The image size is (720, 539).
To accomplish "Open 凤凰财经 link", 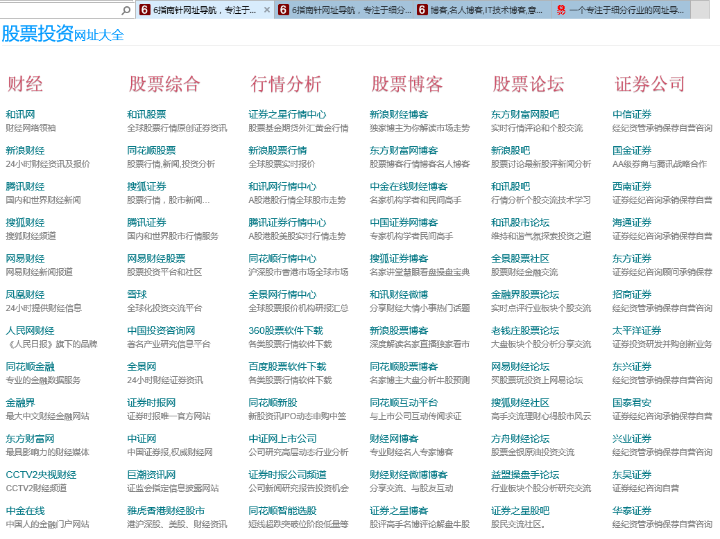I will coord(25,294).
